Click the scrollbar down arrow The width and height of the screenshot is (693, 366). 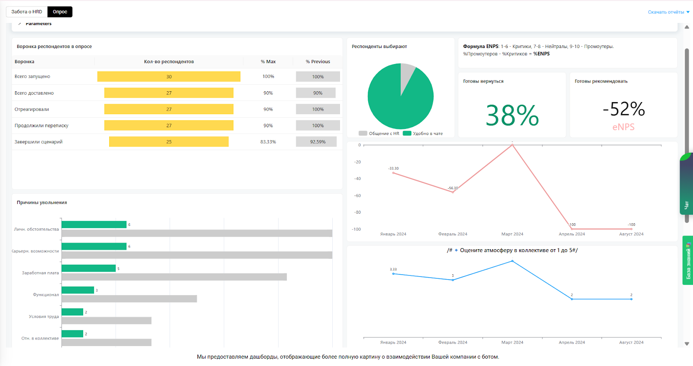tap(687, 344)
